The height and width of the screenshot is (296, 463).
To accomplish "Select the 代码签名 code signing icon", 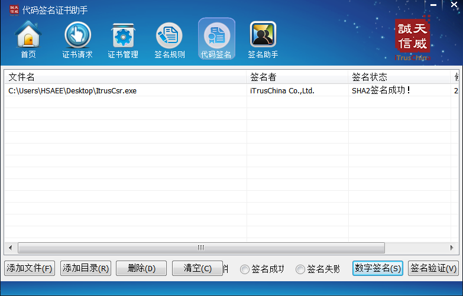I will [x=216, y=38].
